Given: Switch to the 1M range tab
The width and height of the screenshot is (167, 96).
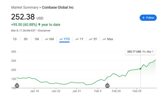Looking at the screenshot, I should (37, 39).
